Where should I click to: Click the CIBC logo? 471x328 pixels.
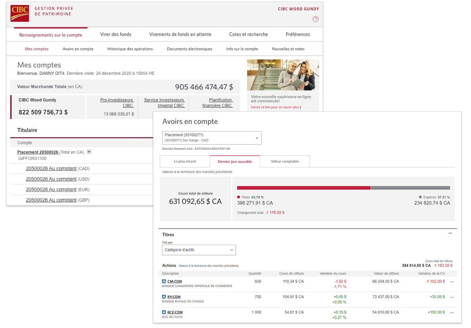(20, 13)
